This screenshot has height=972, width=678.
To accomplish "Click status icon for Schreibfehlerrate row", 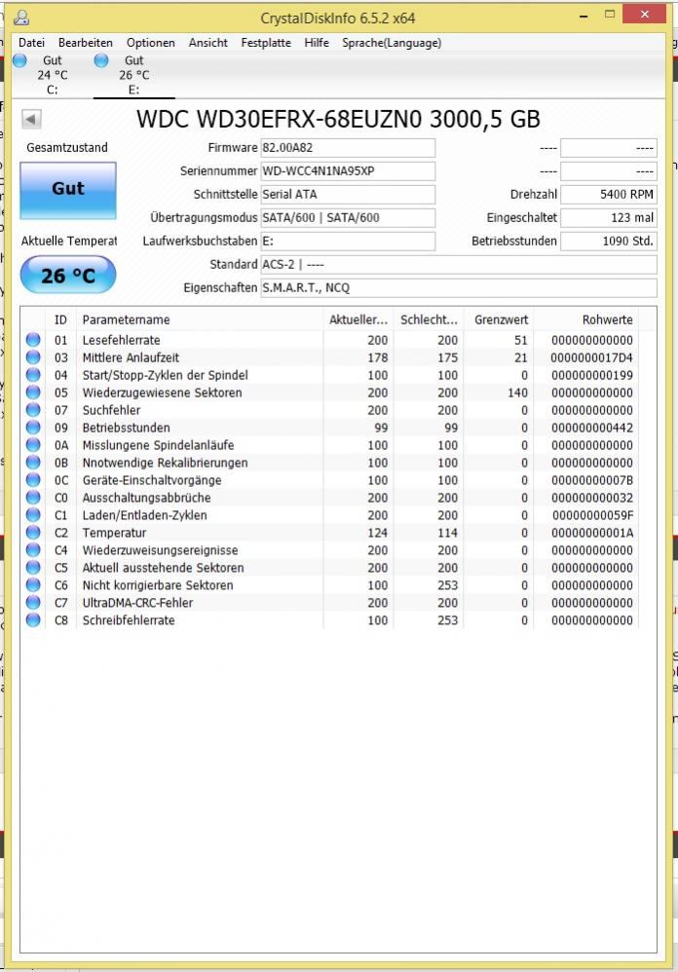I will click(x=33, y=619).
